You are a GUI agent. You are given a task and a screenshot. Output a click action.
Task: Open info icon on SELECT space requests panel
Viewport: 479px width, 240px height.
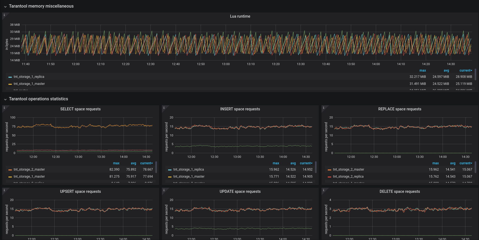[4, 108]
